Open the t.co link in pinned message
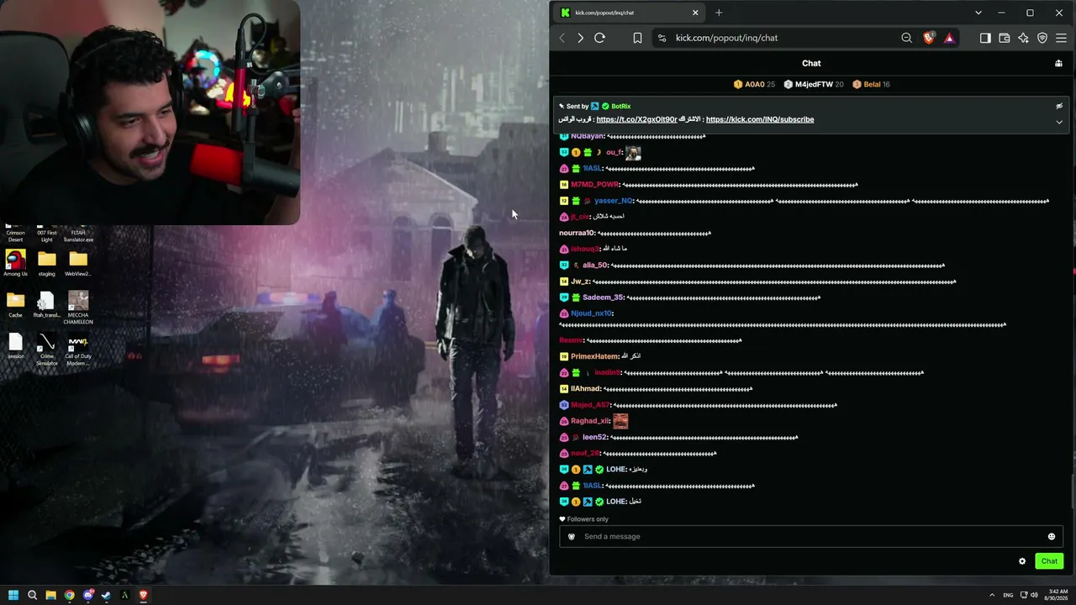This screenshot has height=605, width=1076. pyautogui.click(x=636, y=119)
